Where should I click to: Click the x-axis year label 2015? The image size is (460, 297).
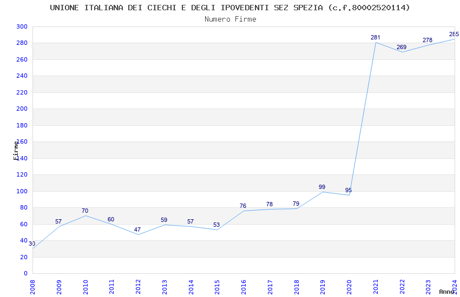click(x=217, y=287)
